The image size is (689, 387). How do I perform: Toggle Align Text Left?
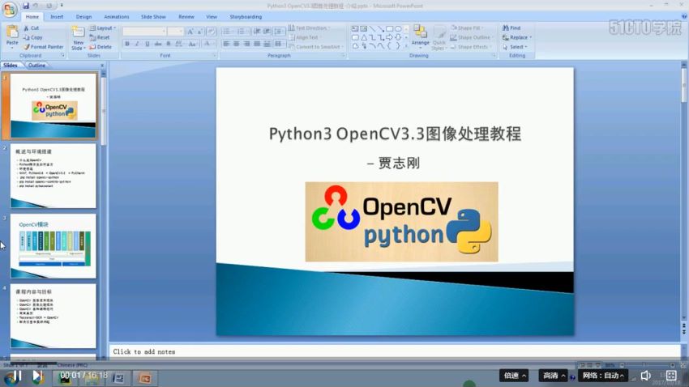point(226,44)
